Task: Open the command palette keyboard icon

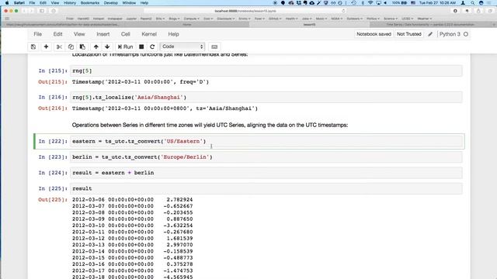Action: click(214, 46)
